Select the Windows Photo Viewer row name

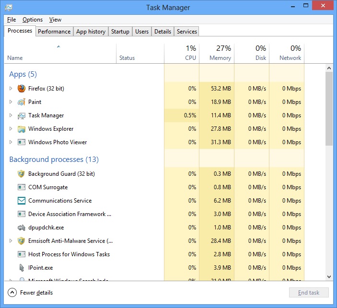click(58, 142)
